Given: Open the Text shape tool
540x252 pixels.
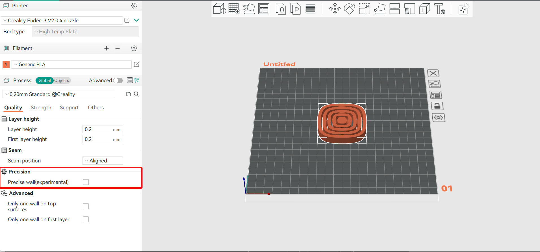Looking at the screenshot, I should pos(439,9).
